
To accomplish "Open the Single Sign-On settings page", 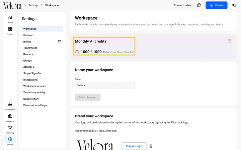I will click(x=32, y=73).
